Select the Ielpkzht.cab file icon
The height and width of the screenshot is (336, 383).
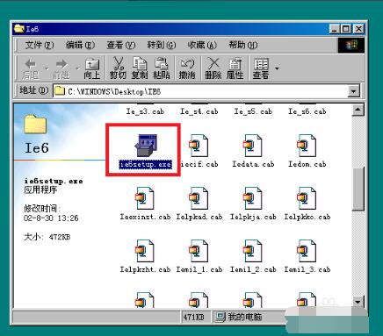[145, 251]
